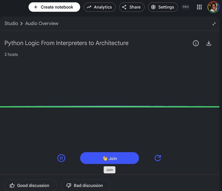Join the live audio conversation
This screenshot has height=191, width=222.
(x=110, y=158)
